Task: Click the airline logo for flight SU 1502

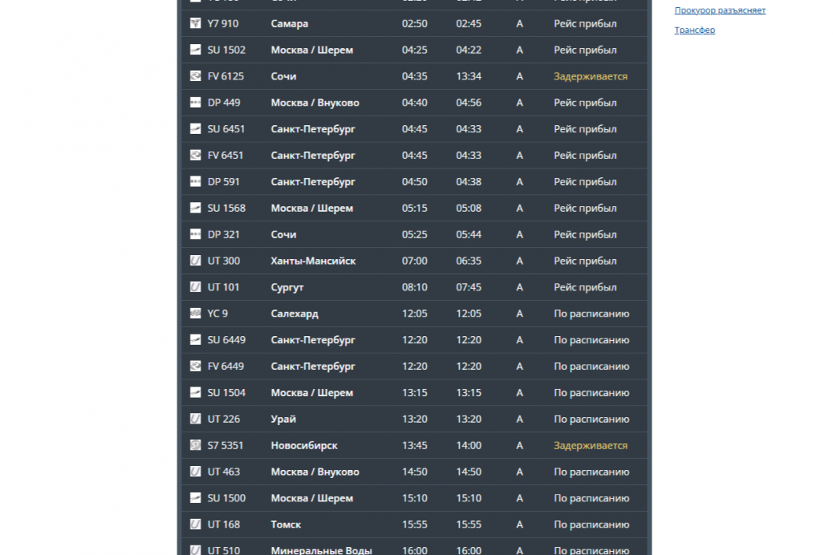Action: pyautogui.click(x=195, y=50)
